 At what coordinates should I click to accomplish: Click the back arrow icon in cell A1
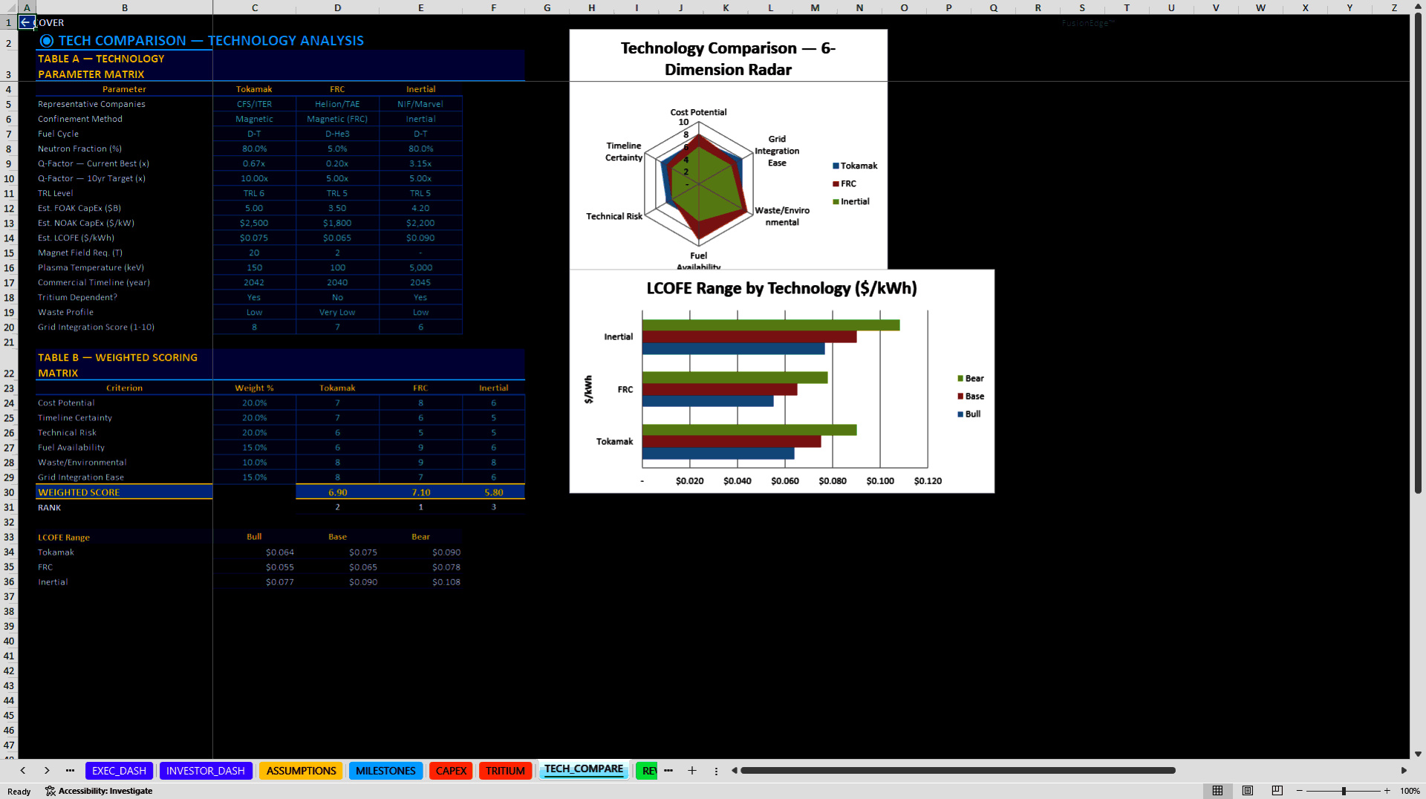(x=25, y=22)
